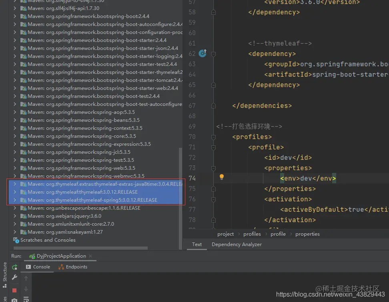The image size is (389, 302).
Task: Click the <id>dev</id> text on line 72
Action: (x=288, y=157)
